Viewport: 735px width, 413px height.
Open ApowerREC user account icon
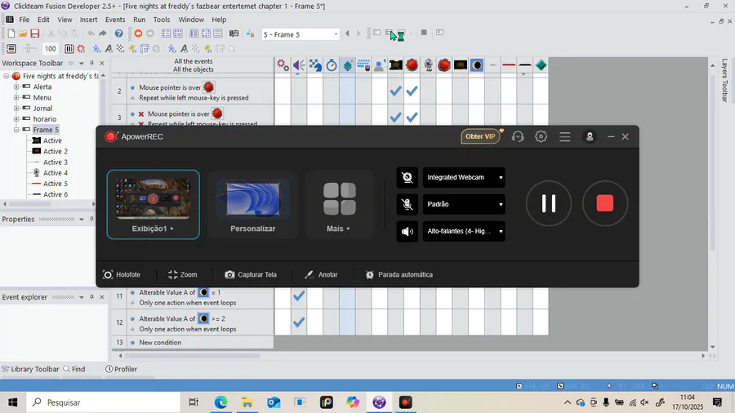tap(589, 137)
